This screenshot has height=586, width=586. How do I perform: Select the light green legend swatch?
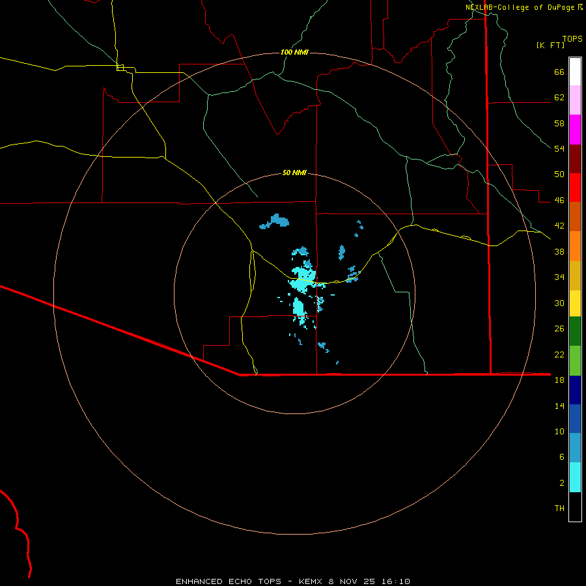[x=575, y=361]
